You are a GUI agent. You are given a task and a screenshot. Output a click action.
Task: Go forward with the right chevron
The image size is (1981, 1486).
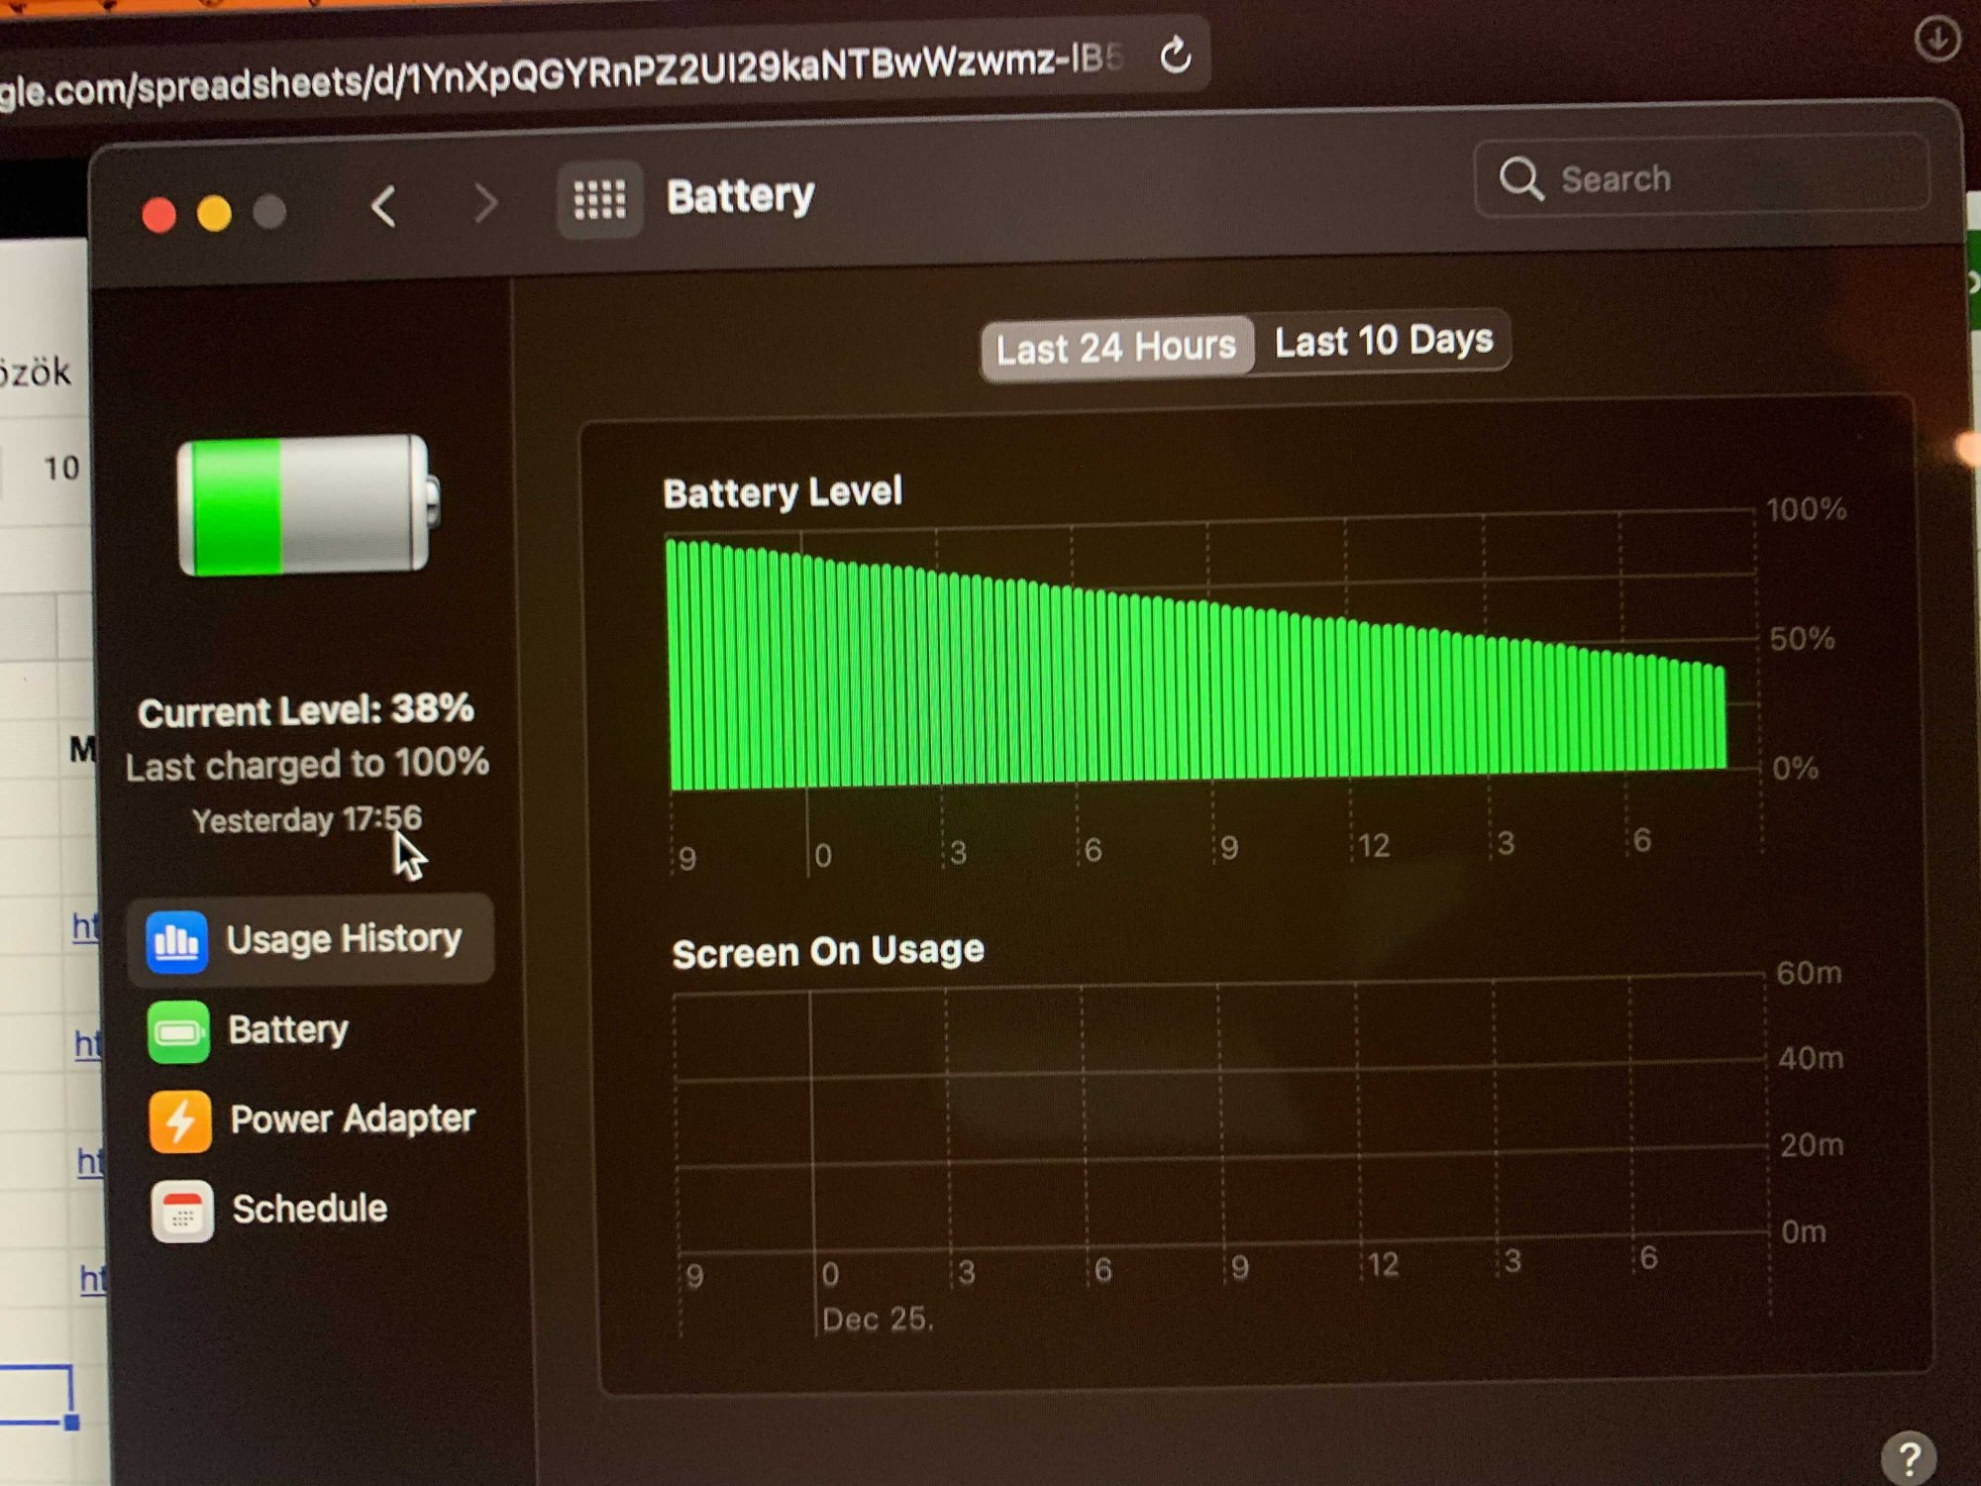pos(484,204)
